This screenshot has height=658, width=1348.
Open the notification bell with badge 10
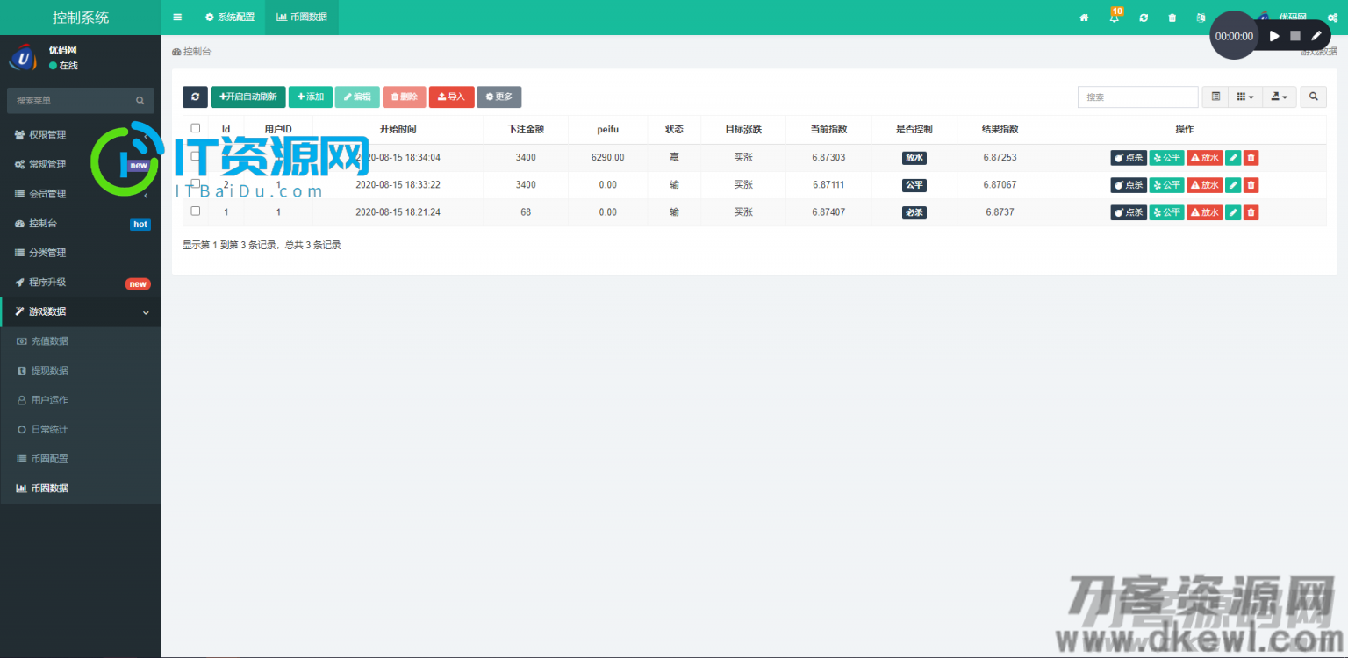(1115, 17)
